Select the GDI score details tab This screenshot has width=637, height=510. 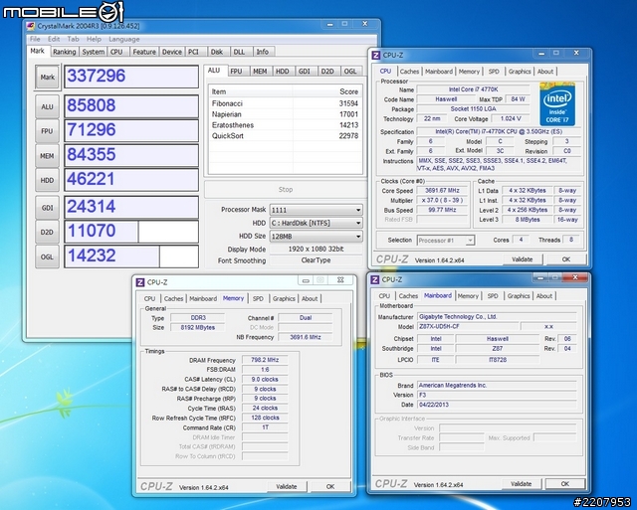(305, 71)
